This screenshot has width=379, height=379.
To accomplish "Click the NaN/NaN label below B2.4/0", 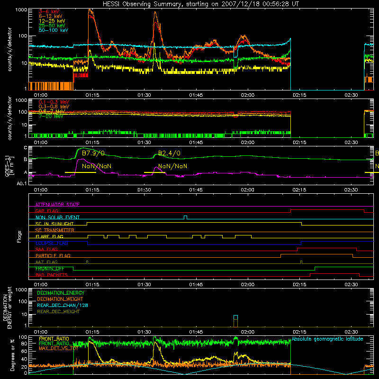I will (x=172, y=166).
